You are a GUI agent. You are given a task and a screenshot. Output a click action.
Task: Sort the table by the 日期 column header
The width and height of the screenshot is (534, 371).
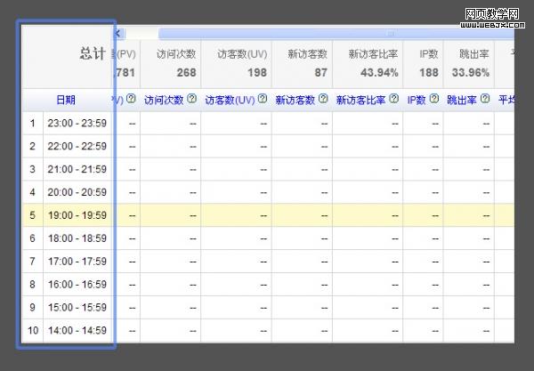[x=66, y=101]
